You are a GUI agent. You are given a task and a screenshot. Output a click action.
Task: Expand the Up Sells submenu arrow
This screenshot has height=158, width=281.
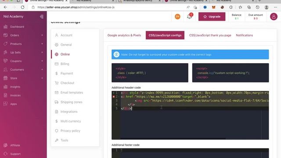pyautogui.click(x=42, y=52)
